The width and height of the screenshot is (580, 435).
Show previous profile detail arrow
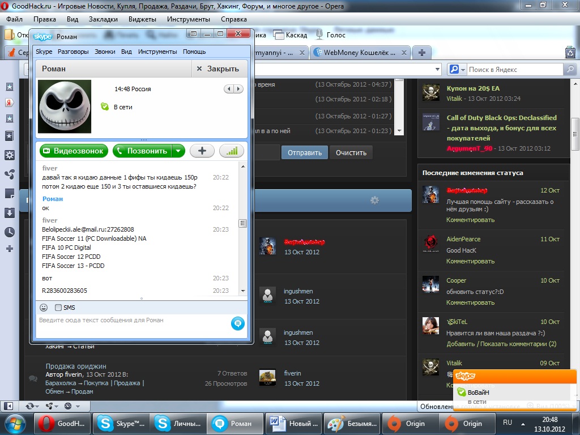click(229, 89)
